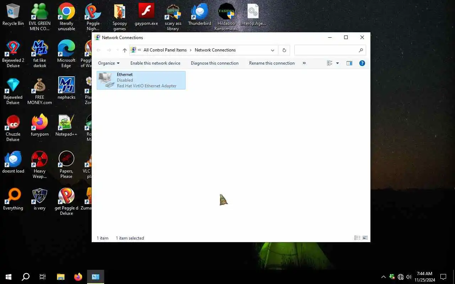Launch Thunderbird from the desktop
The image size is (455, 284).
(x=199, y=15)
